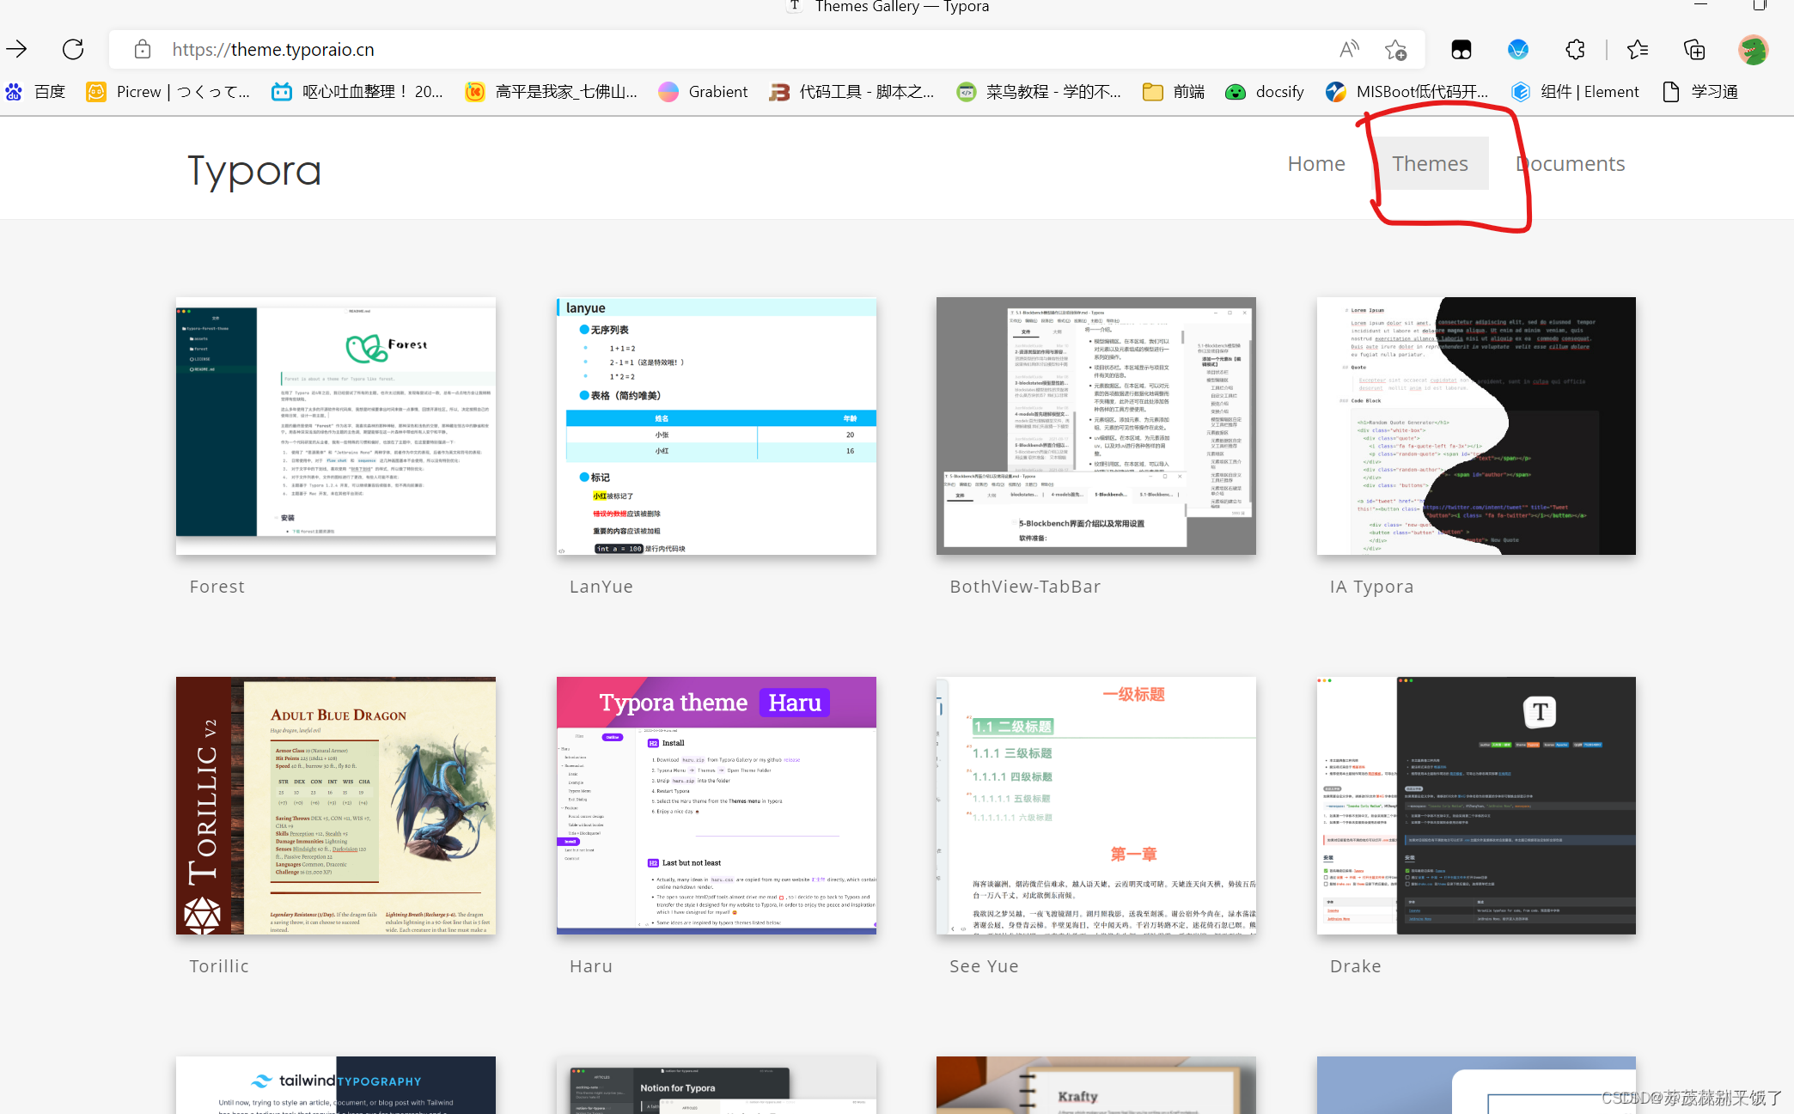Viewport: 1794px width, 1114px height.
Task: Select the Themes nav item
Action: tap(1430, 163)
